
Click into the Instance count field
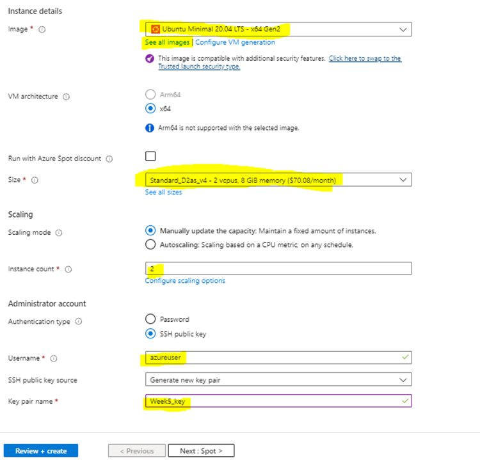point(278,269)
